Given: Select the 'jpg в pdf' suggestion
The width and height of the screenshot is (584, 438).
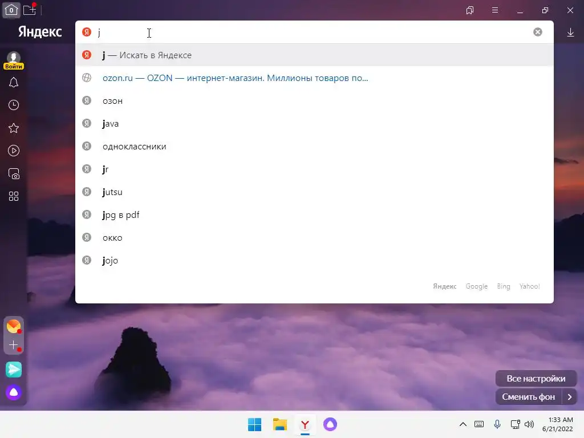Looking at the screenshot, I should [314, 215].
